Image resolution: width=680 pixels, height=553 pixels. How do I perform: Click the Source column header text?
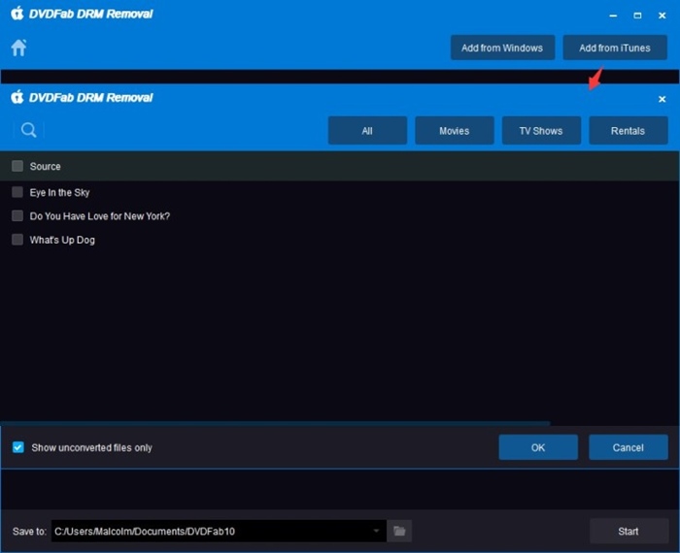(x=45, y=166)
